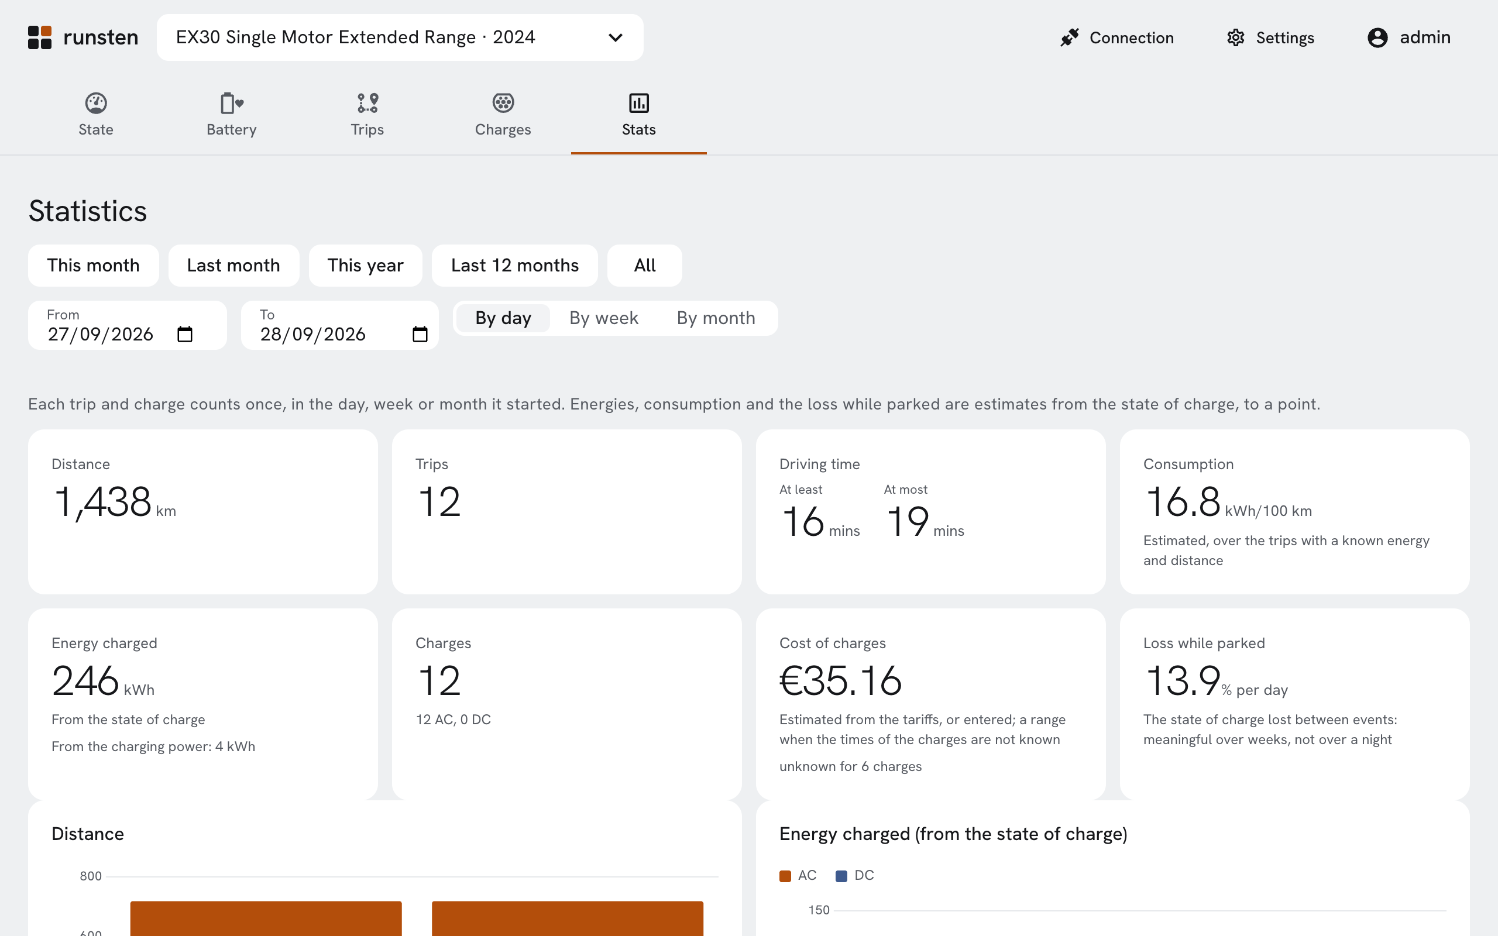This screenshot has height=936, width=1498.
Task: Click the '12 AC, 0 DC' text
Action: tap(453, 720)
